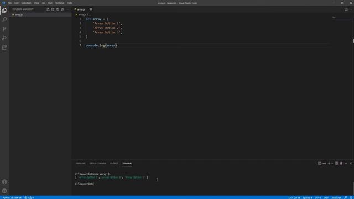Click the minimap code preview
The image size is (354, 199).
pos(334,17)
